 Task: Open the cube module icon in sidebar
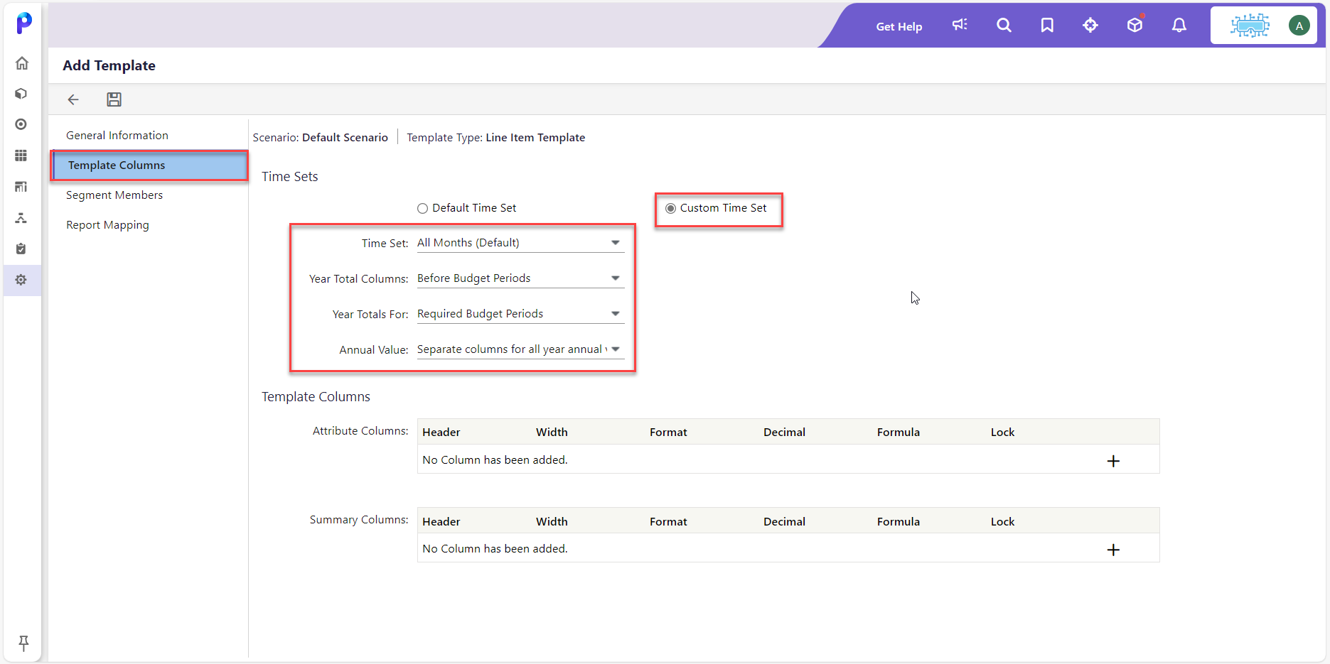[x=21, y=94]
